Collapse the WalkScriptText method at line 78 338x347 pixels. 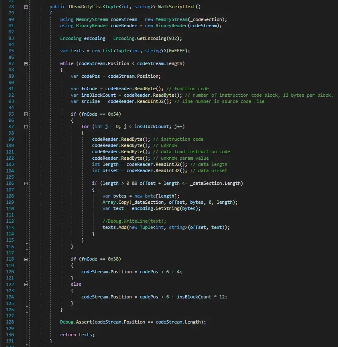point(26,7)
